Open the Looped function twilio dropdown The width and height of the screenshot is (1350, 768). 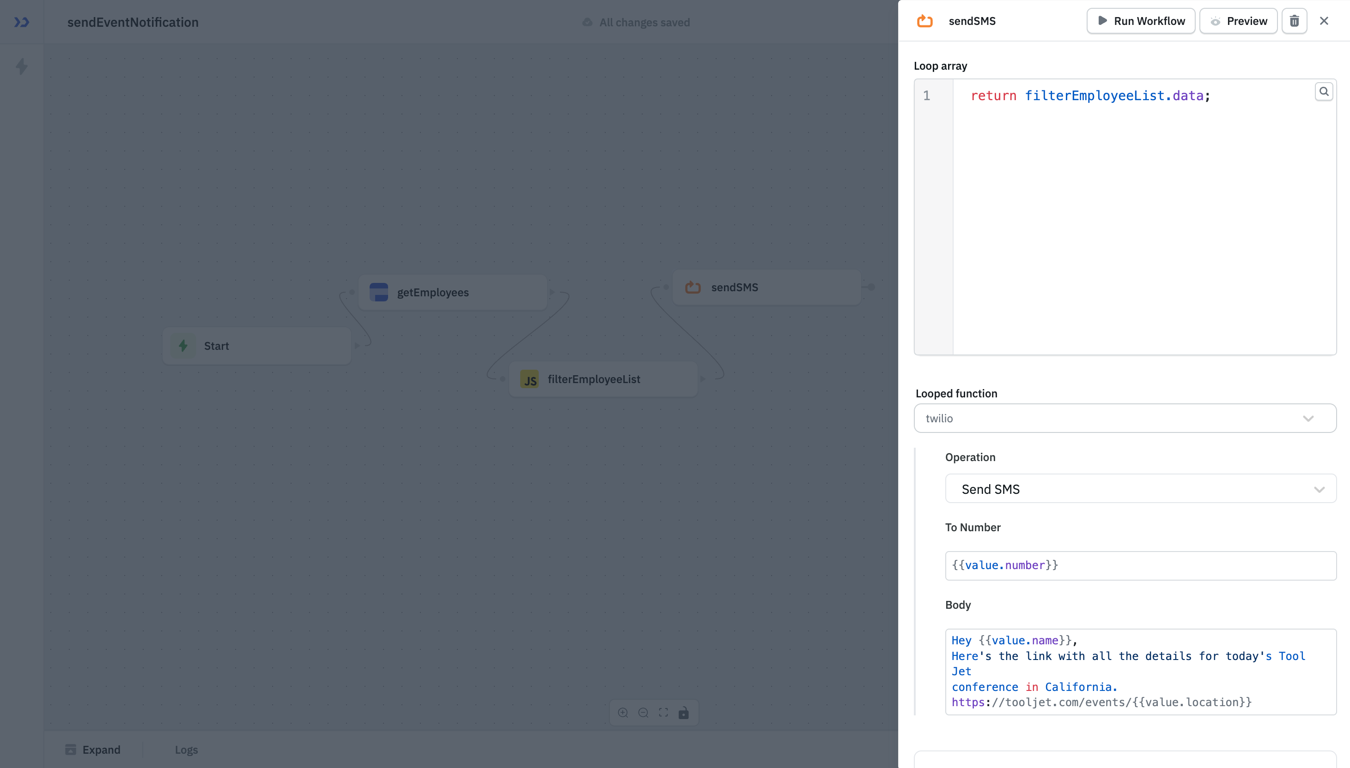coord(1125,418)
